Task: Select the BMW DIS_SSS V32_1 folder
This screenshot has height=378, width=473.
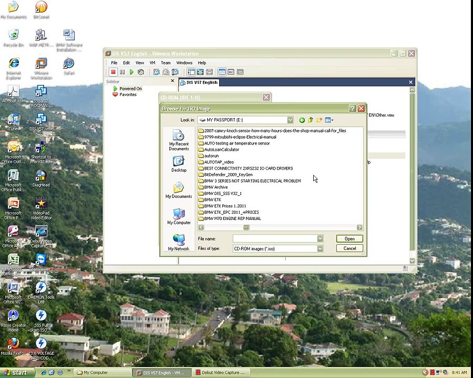Action: point(220,194)
